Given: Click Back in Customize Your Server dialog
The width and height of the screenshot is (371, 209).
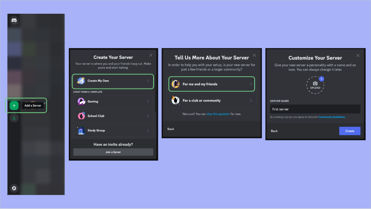Looking at the screenshot, I should 274,131.
